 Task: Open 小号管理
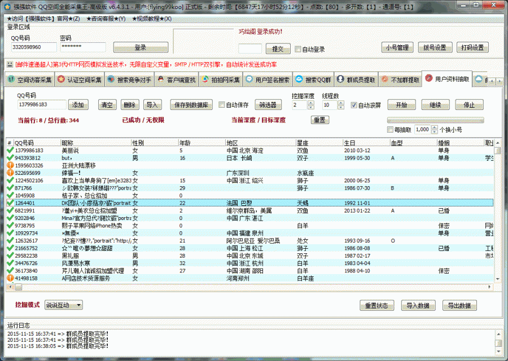[397, 47]
